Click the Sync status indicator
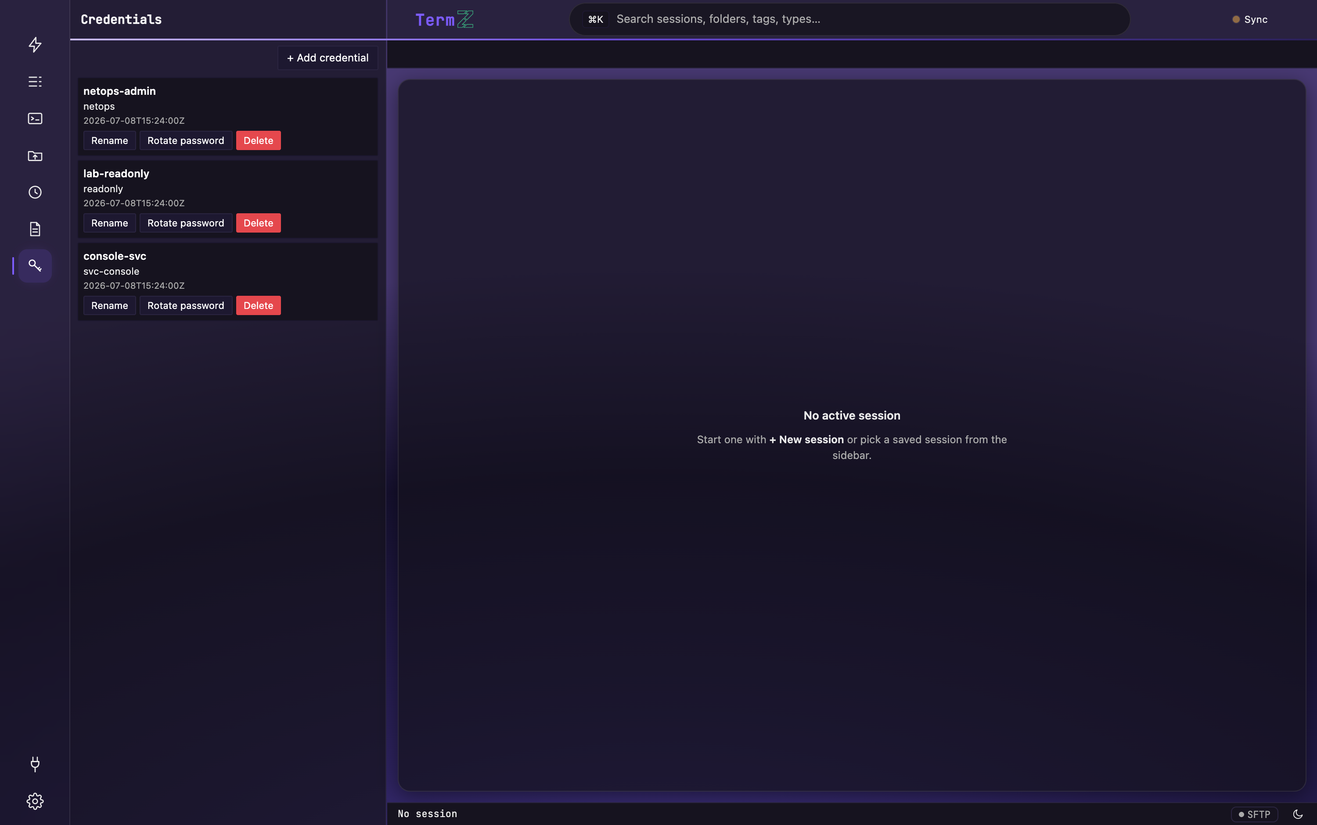Screen dimensions: 1317x825 (x=1250, y=19)
